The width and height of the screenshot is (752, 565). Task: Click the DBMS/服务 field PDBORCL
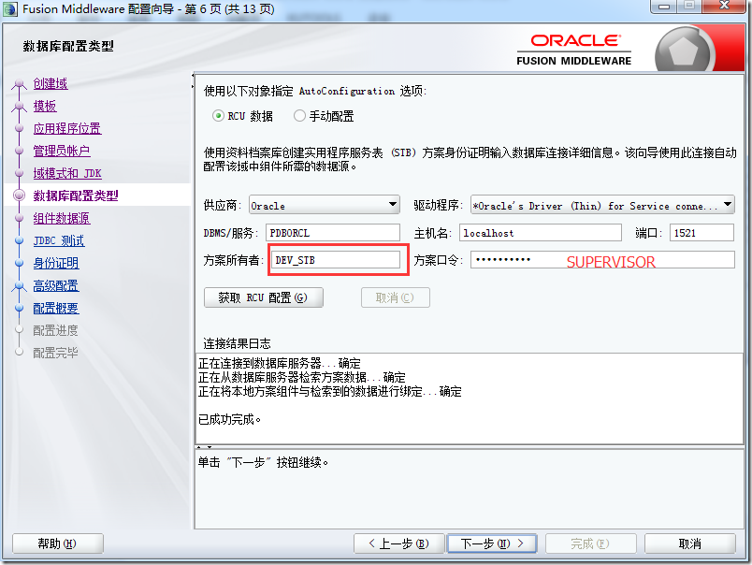coord(333,233)
